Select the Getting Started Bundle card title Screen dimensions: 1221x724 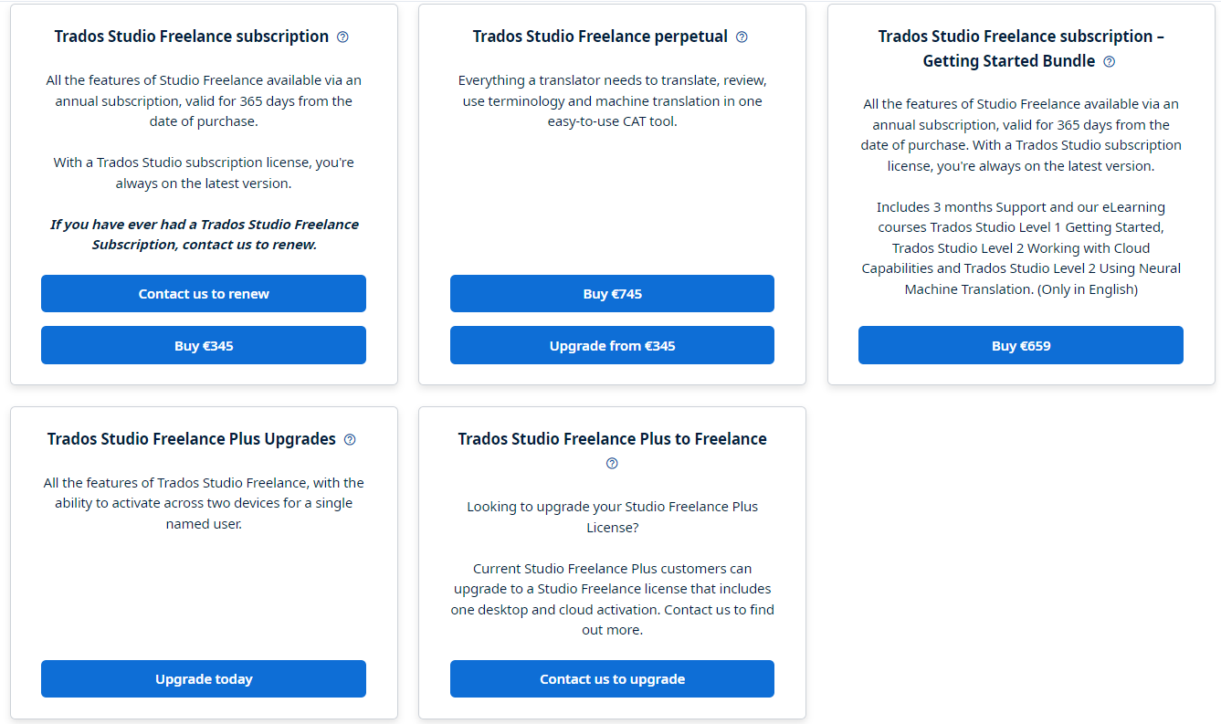pos(1021,48)
